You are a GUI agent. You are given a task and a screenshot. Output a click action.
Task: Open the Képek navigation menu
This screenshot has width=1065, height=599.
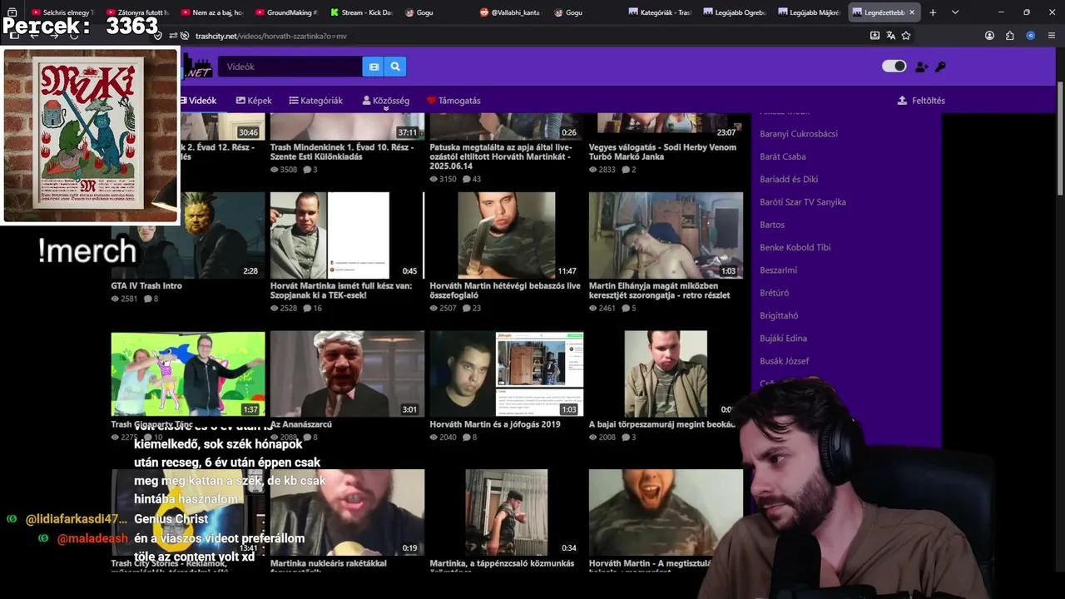(254, 101)
